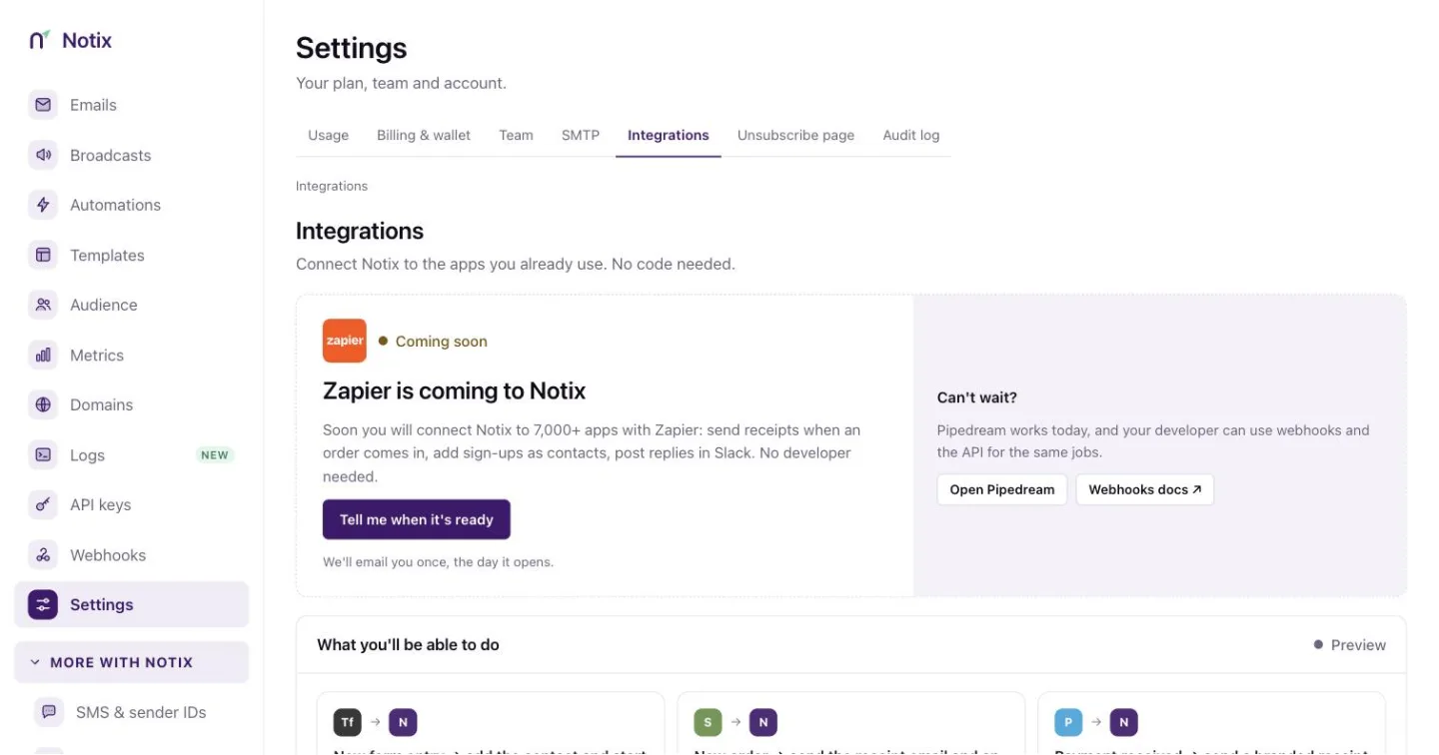Open Audience using the people icon
Viewport: 1439px width, 755px height.
pyautogui.click(x=43, y=305)
